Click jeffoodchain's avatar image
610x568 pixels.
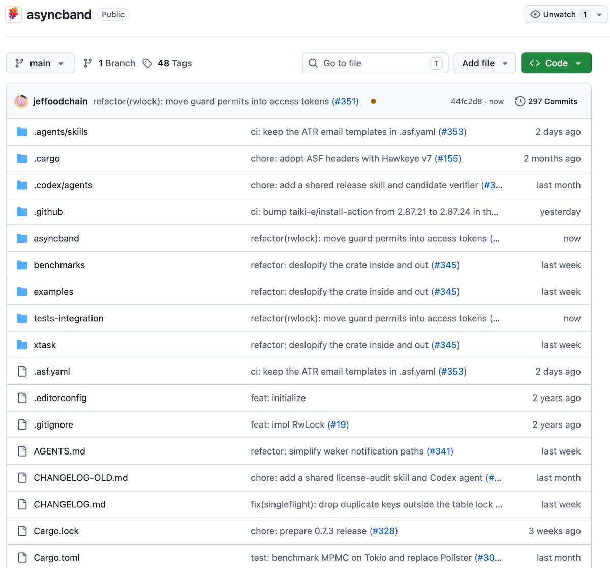point(21,101)
